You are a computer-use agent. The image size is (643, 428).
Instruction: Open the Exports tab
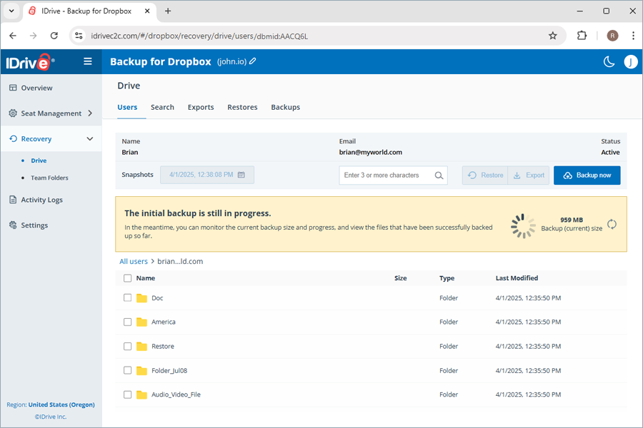[x=201, y=107]
